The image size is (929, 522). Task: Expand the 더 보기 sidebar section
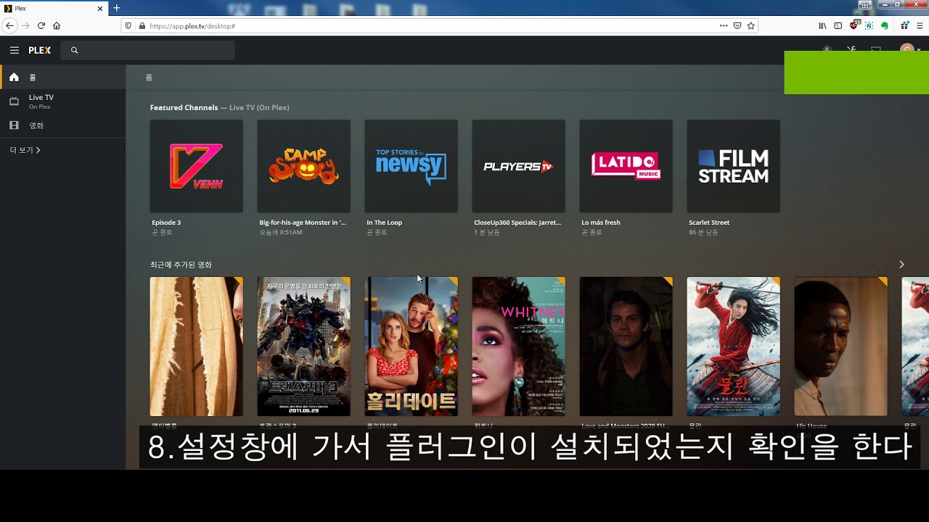(25, 150)
